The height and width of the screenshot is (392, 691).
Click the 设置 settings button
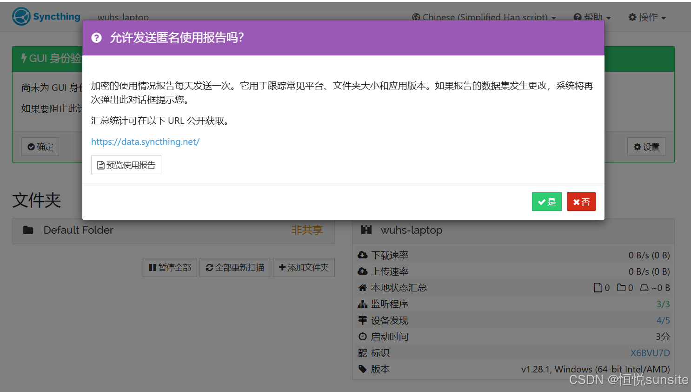click(x=646, y=147)
